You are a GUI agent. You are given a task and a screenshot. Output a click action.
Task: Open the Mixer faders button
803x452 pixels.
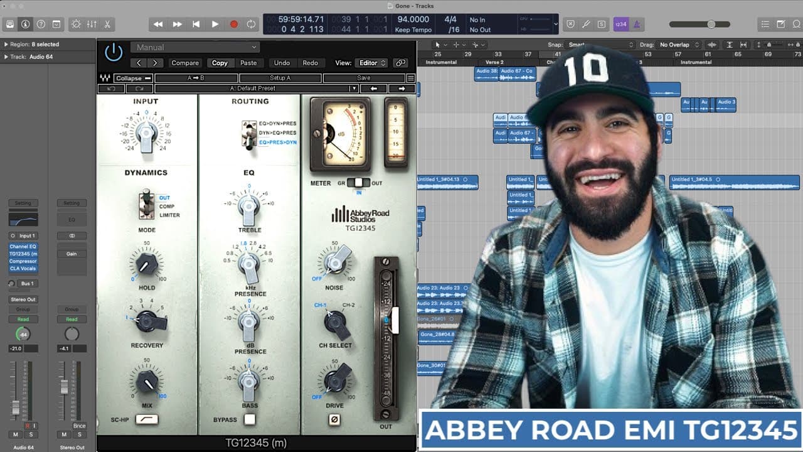click(92, 24)
